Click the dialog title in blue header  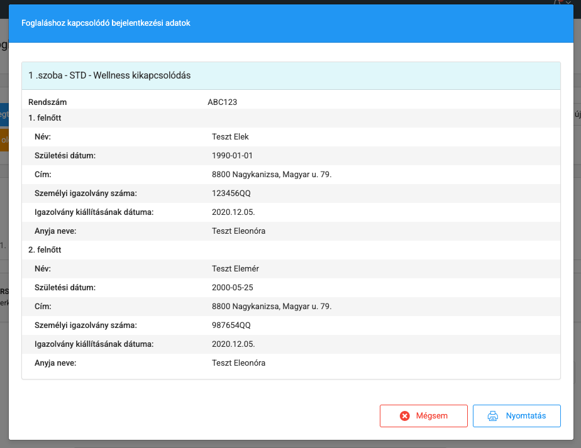coord(106,23)
